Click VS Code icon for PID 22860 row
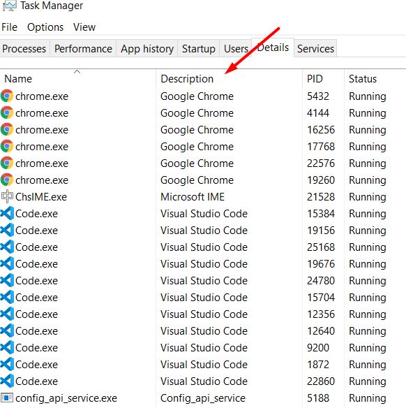This screenshot has height=408, width=406. tap(7, 381)
